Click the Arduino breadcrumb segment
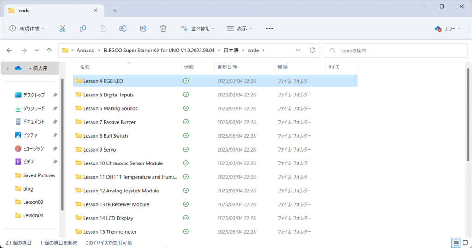472x248 pixels. coord(85,51)
